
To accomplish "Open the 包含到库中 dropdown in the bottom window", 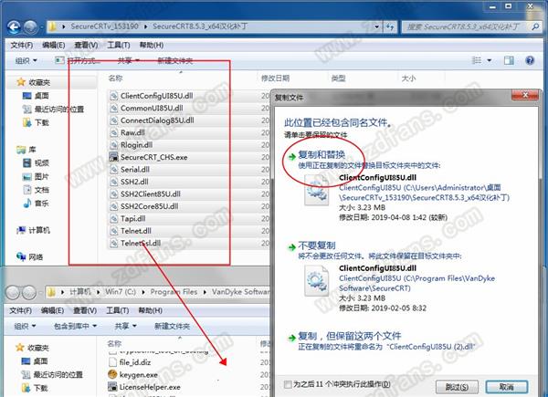I will tap(75, 326).
